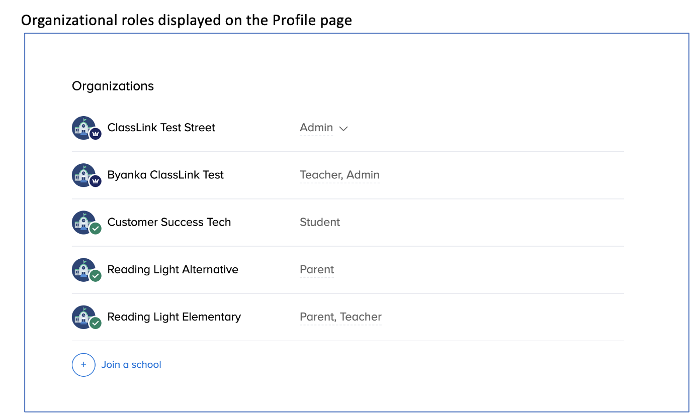Click the Byanka ClassLink Test school icon
Viewport: 696px width, 419px height.
pos(83,175)
